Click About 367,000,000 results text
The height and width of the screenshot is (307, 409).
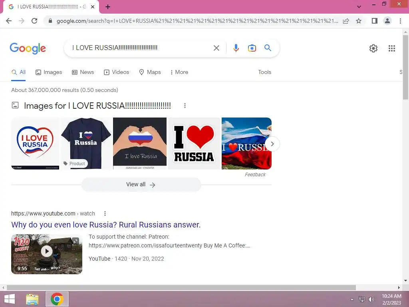65,90
